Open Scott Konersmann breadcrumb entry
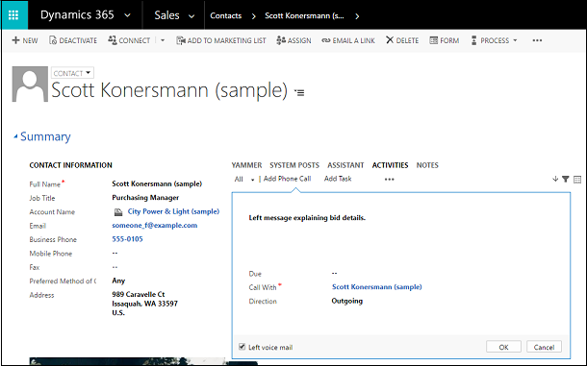 (304, 15)
